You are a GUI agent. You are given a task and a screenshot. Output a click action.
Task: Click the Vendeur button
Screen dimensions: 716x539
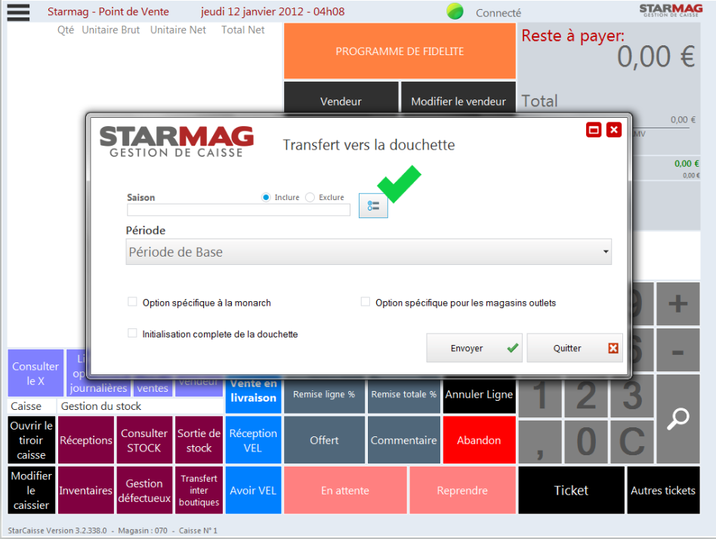click(341, 98)
